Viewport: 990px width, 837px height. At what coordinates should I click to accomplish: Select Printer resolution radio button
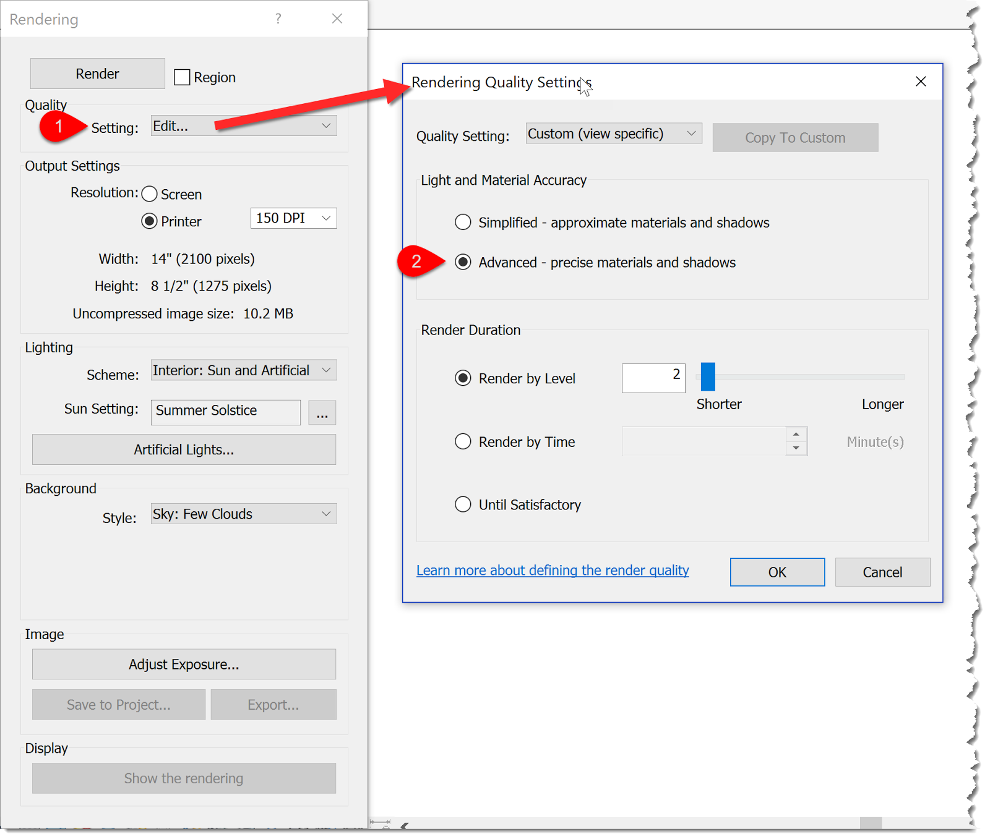(x=149, y=221)
